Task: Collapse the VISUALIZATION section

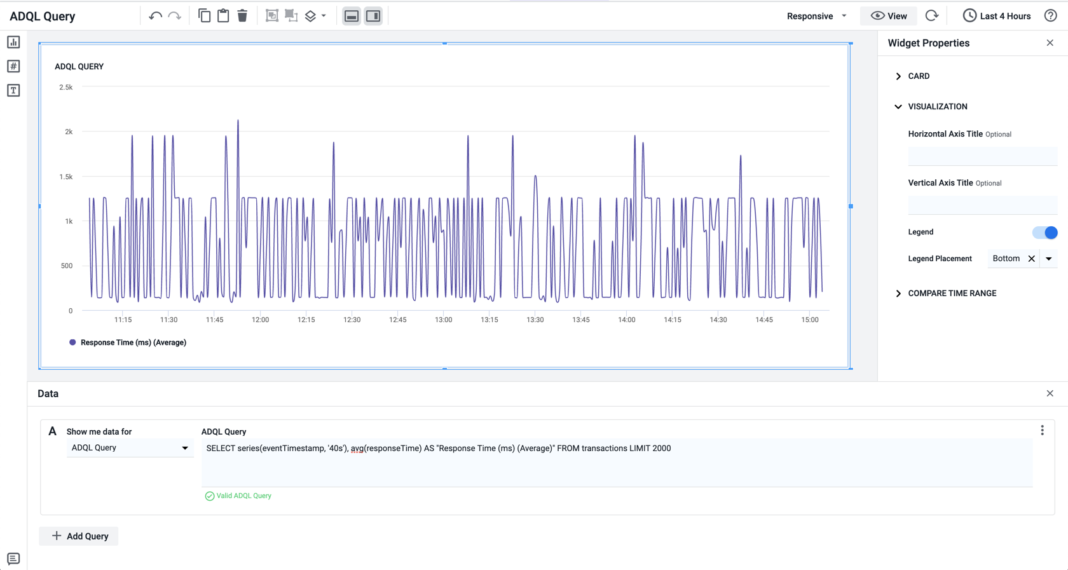Action: click(x=931, y=107)
